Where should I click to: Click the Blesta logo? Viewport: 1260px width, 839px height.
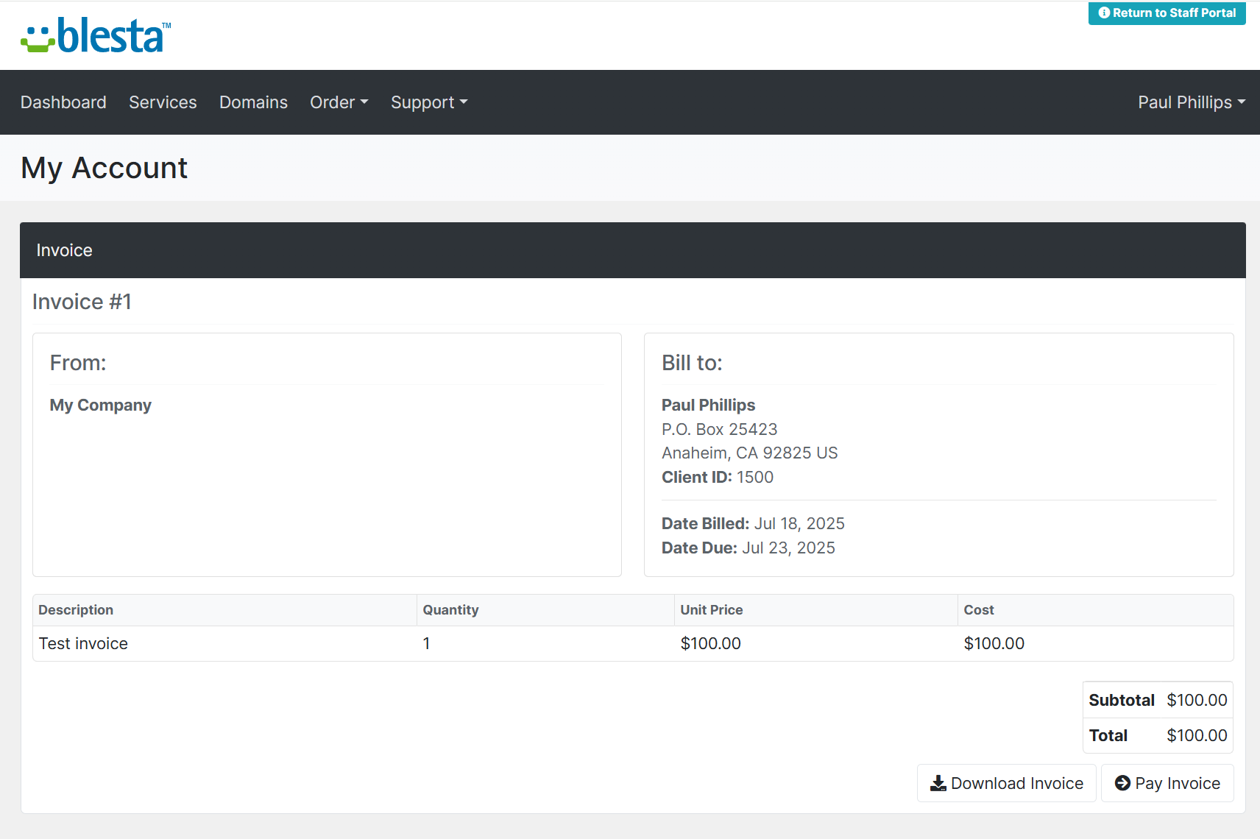click(x=96, y=35)
